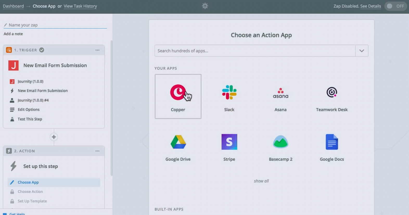
Task: Open the Trigger step options menu
Action: tap(97, 50)
